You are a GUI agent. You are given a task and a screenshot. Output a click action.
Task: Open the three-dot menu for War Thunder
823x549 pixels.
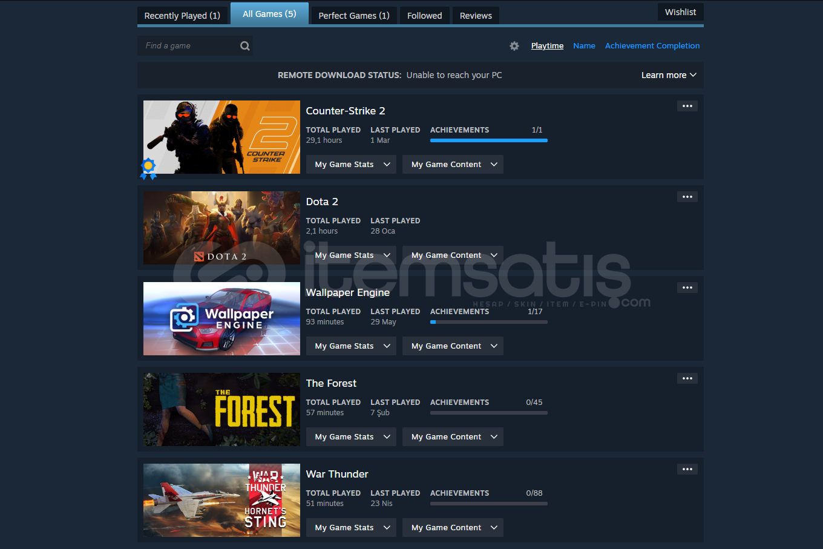[687, 469]
